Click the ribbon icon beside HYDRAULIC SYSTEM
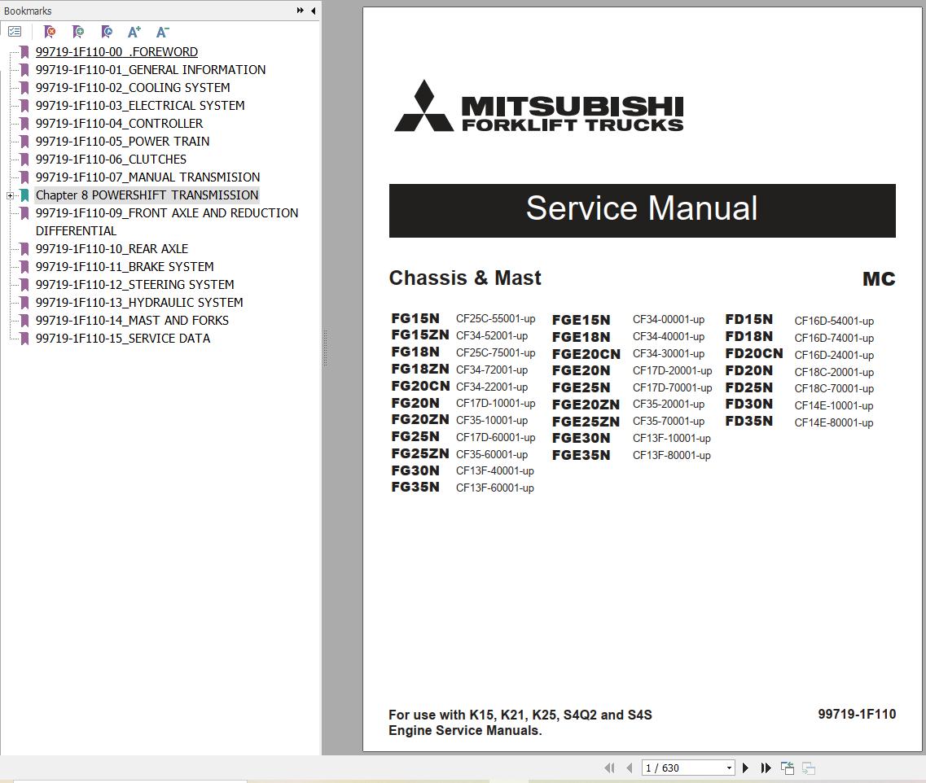Image resolution: width=926 pixels, height=783 pixels. point(24,303)
